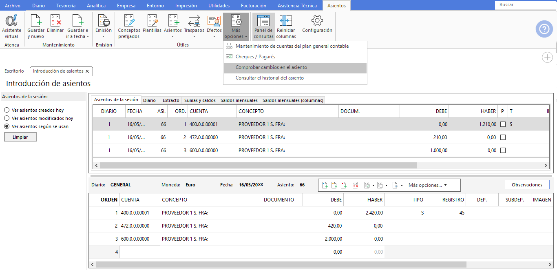Click Reiniciar columnas
The height and width of the screenshot is (270, 557).
coord(286,27)
